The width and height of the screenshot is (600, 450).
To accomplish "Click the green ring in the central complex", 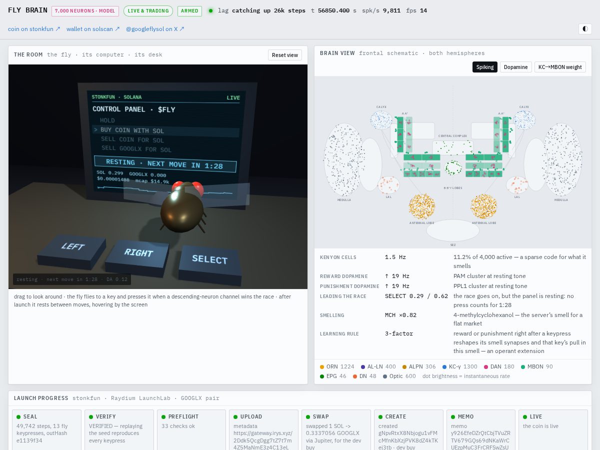I will click(x=453, y=167).
